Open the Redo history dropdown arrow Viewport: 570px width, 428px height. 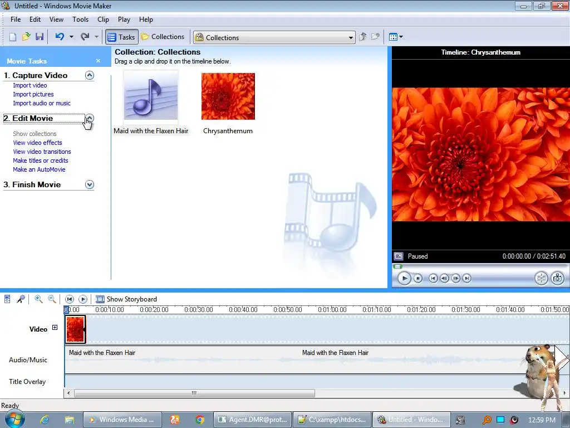coord(96,37)
